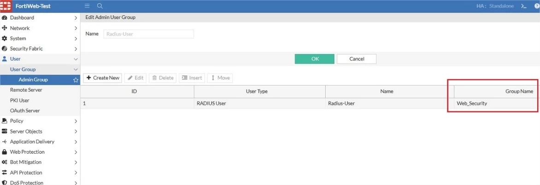Collapse the User Group chevron
Image resolution: width=540 pixels, height=185 pixels.
[x=76, y=69]
